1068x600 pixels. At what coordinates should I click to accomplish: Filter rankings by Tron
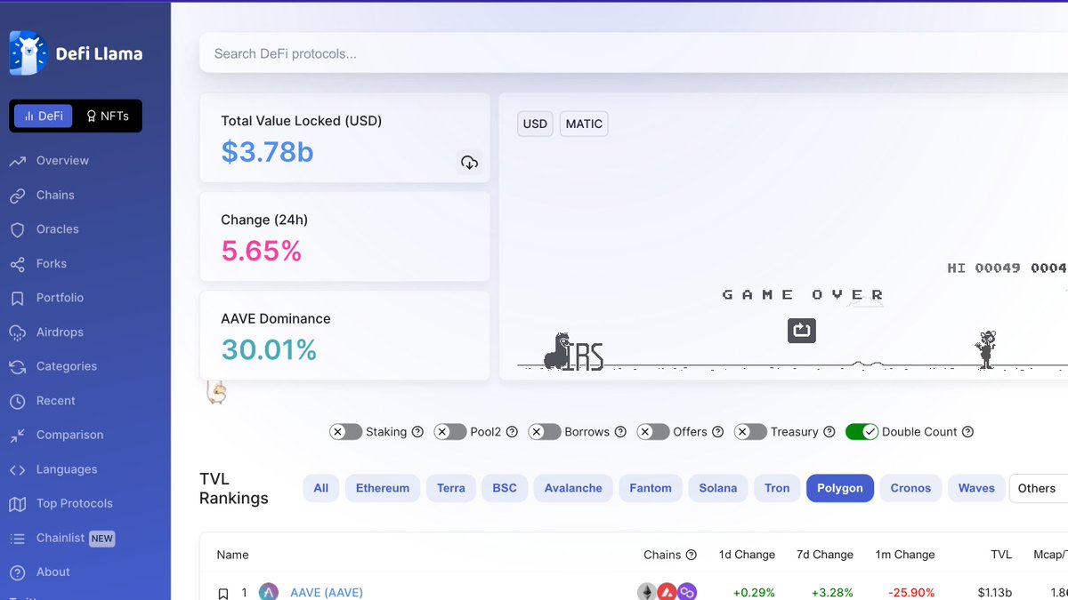(777, 488)
